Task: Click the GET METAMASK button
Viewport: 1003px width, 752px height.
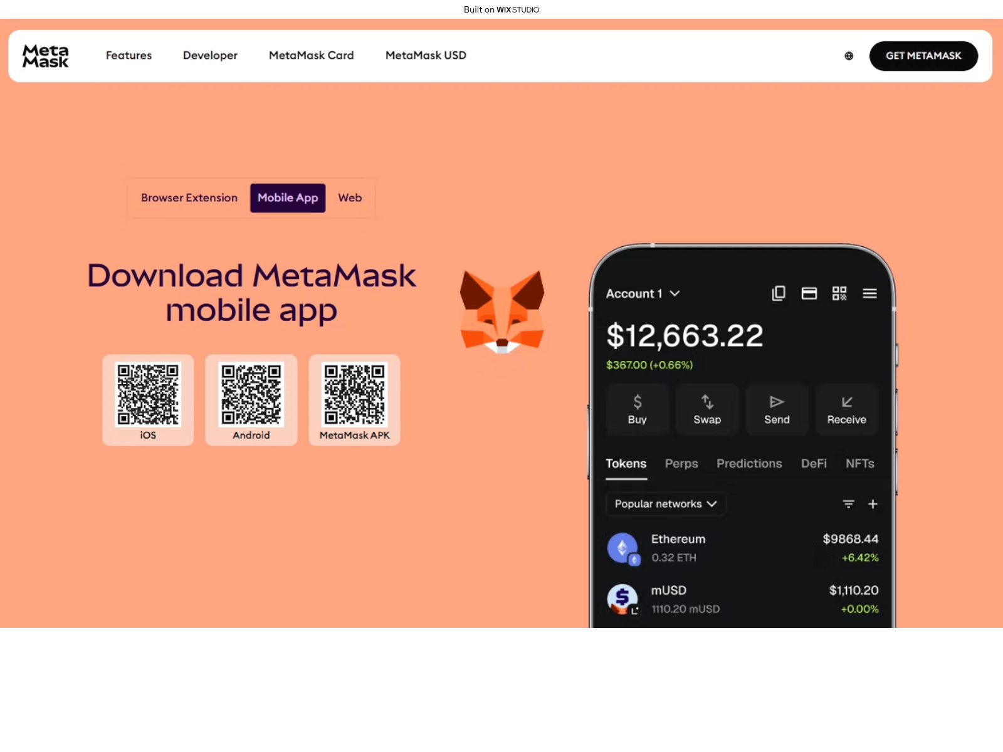Action: [923, 56]
